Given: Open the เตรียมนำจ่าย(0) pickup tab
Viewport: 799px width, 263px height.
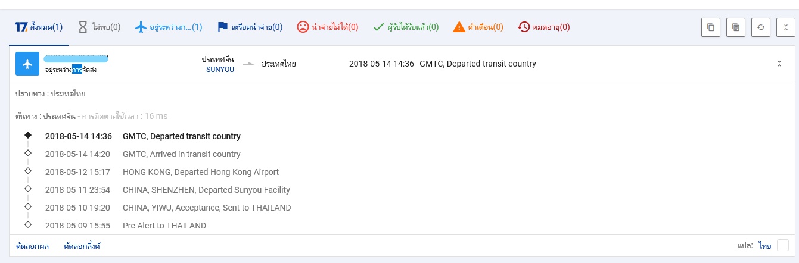Looking at the screenshot, I should pyautogui.click(x=250, y=27).
